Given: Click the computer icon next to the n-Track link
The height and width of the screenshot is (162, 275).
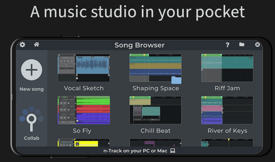Looking at the screenshot, I should tap(173, 151).
